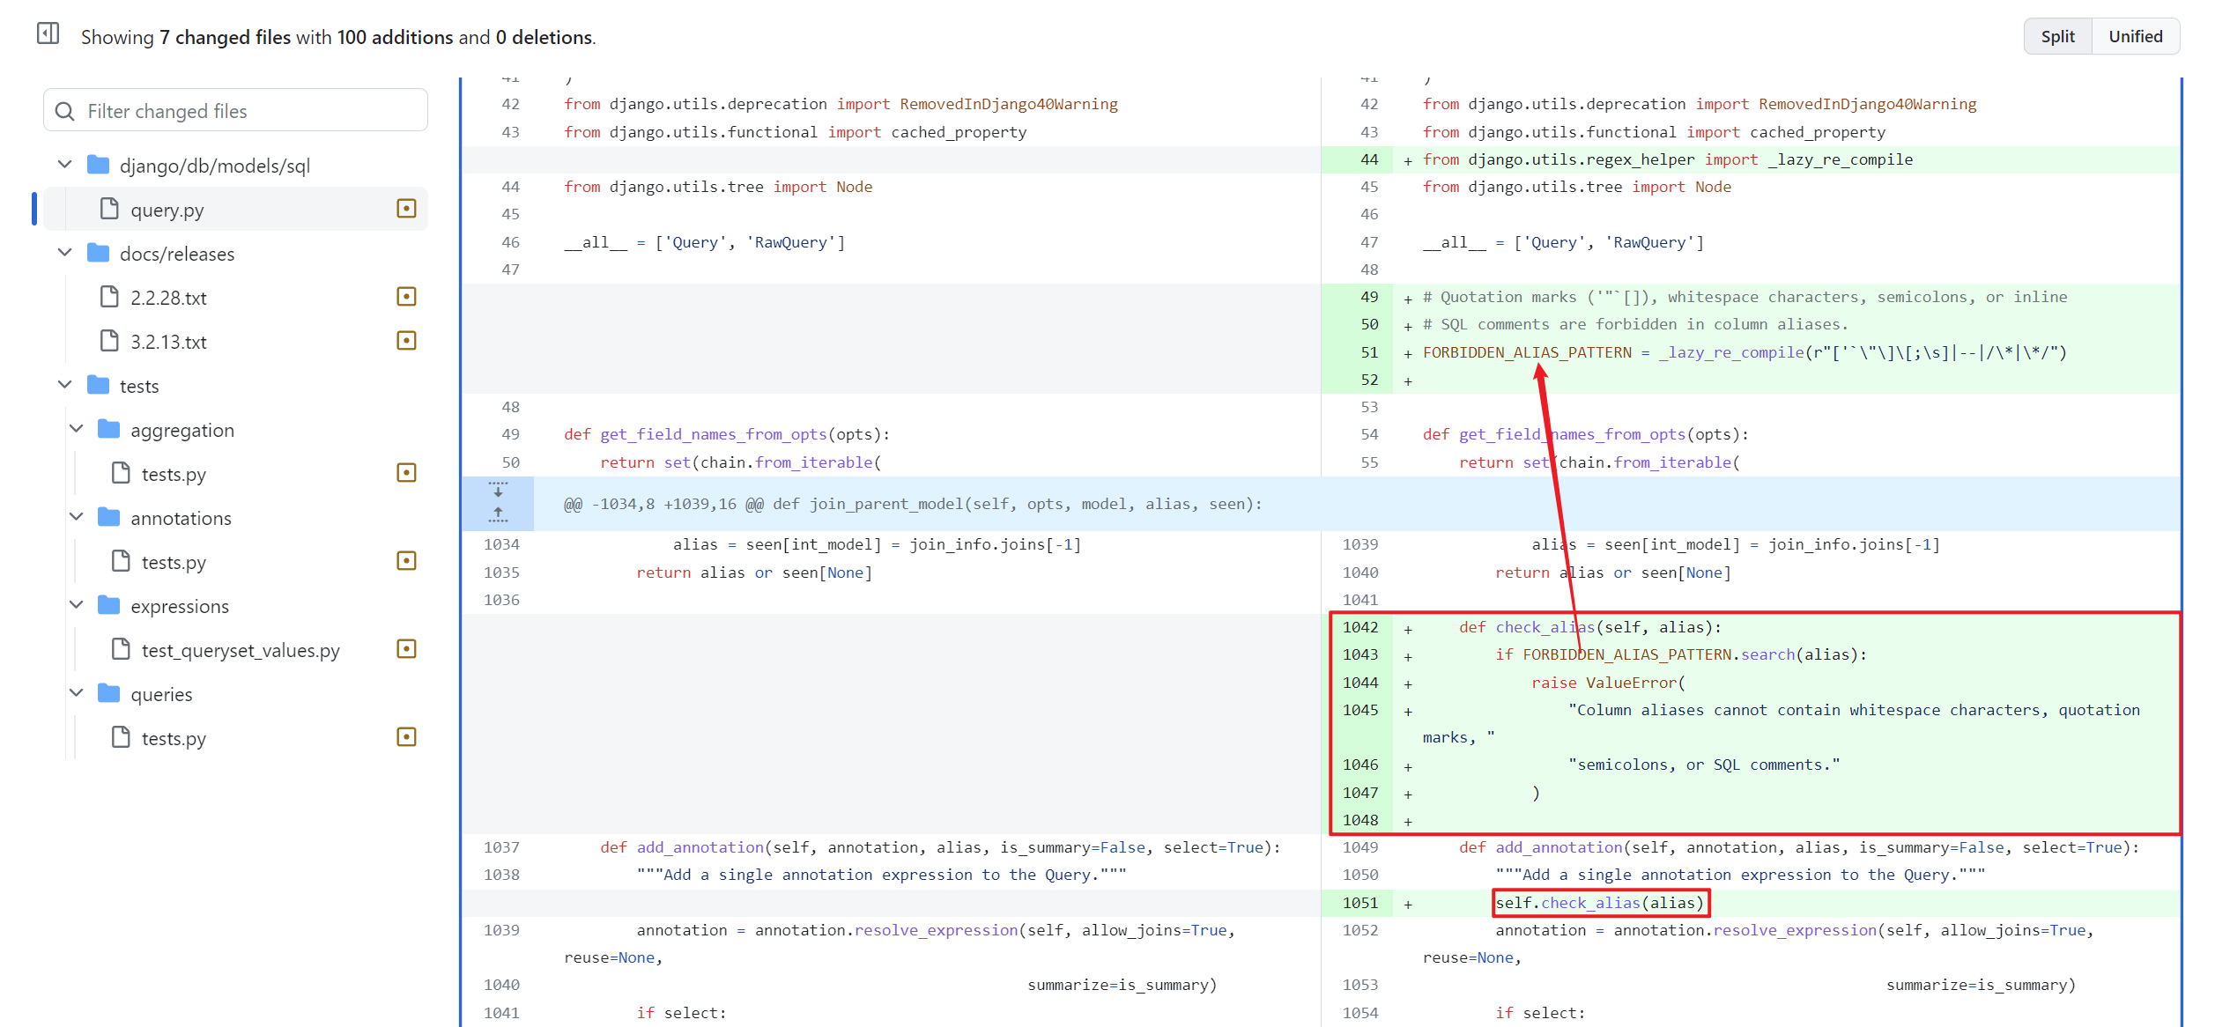
Task: Collapse the docs/releases folder chevron
Action: [x=65, y=253]
